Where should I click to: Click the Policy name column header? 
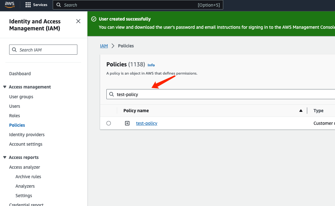[136, 111]
